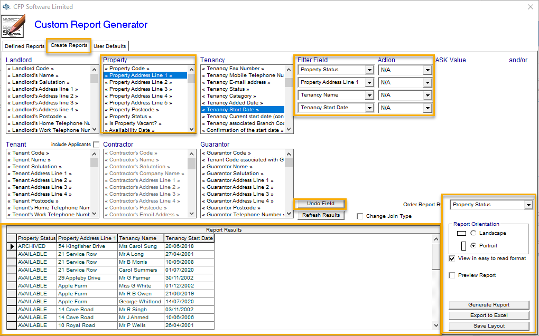
Task: Select the Landscape orientation radio button
Action: [473, 233]
